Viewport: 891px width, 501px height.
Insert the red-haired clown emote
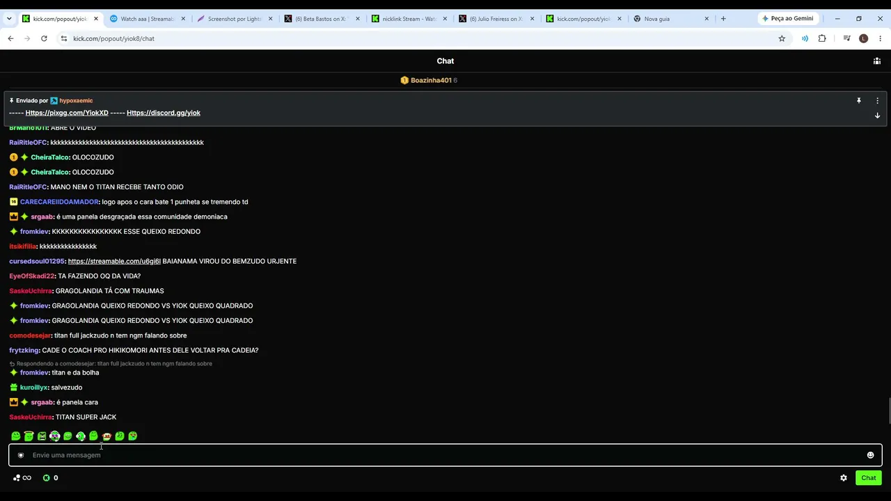[x=107, y=436]
